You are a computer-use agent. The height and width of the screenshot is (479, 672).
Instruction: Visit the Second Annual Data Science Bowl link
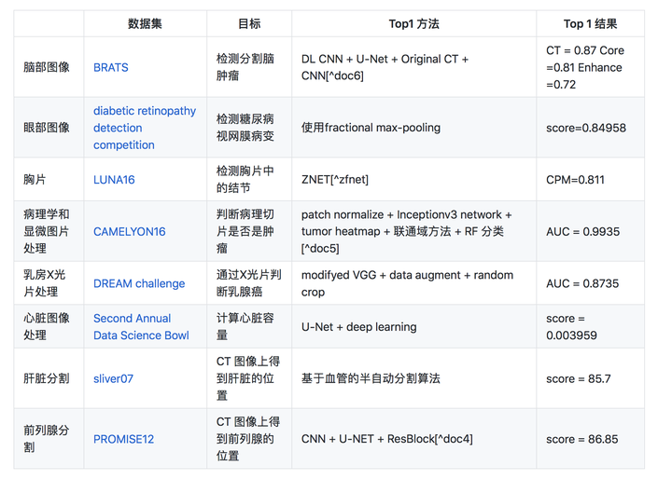(x=140, y=327)
